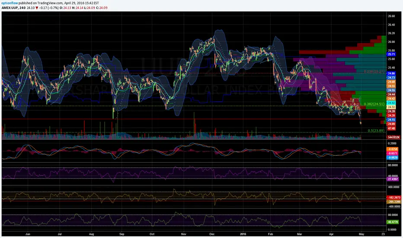Click the pink -0.0571 MACD value
The width and height of the screenshot is (403, 238).
click(393, 153)
